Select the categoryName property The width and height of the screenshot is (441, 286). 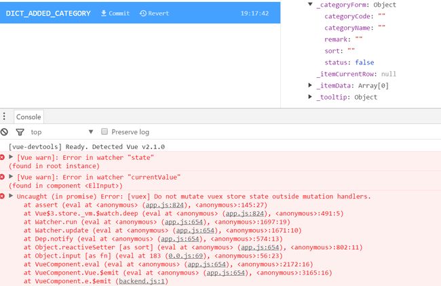pos(355,28)
